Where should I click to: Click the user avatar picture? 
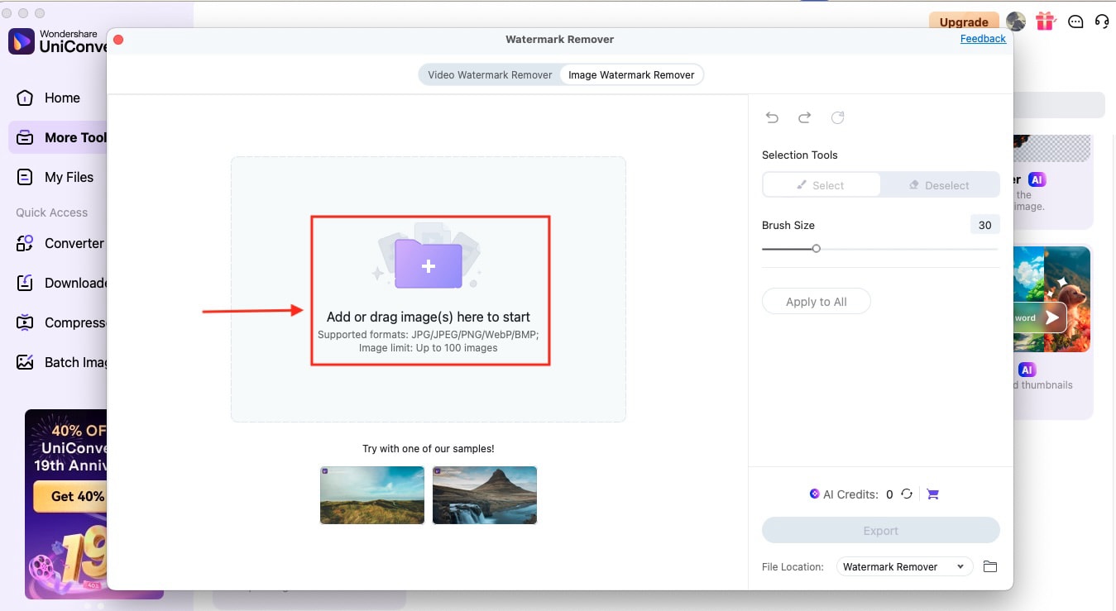click(x=1016, y=21)
